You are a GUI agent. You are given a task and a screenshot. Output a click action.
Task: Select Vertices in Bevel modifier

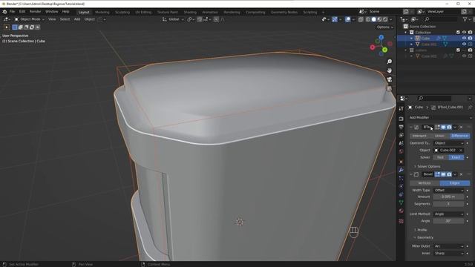point(425,183)
